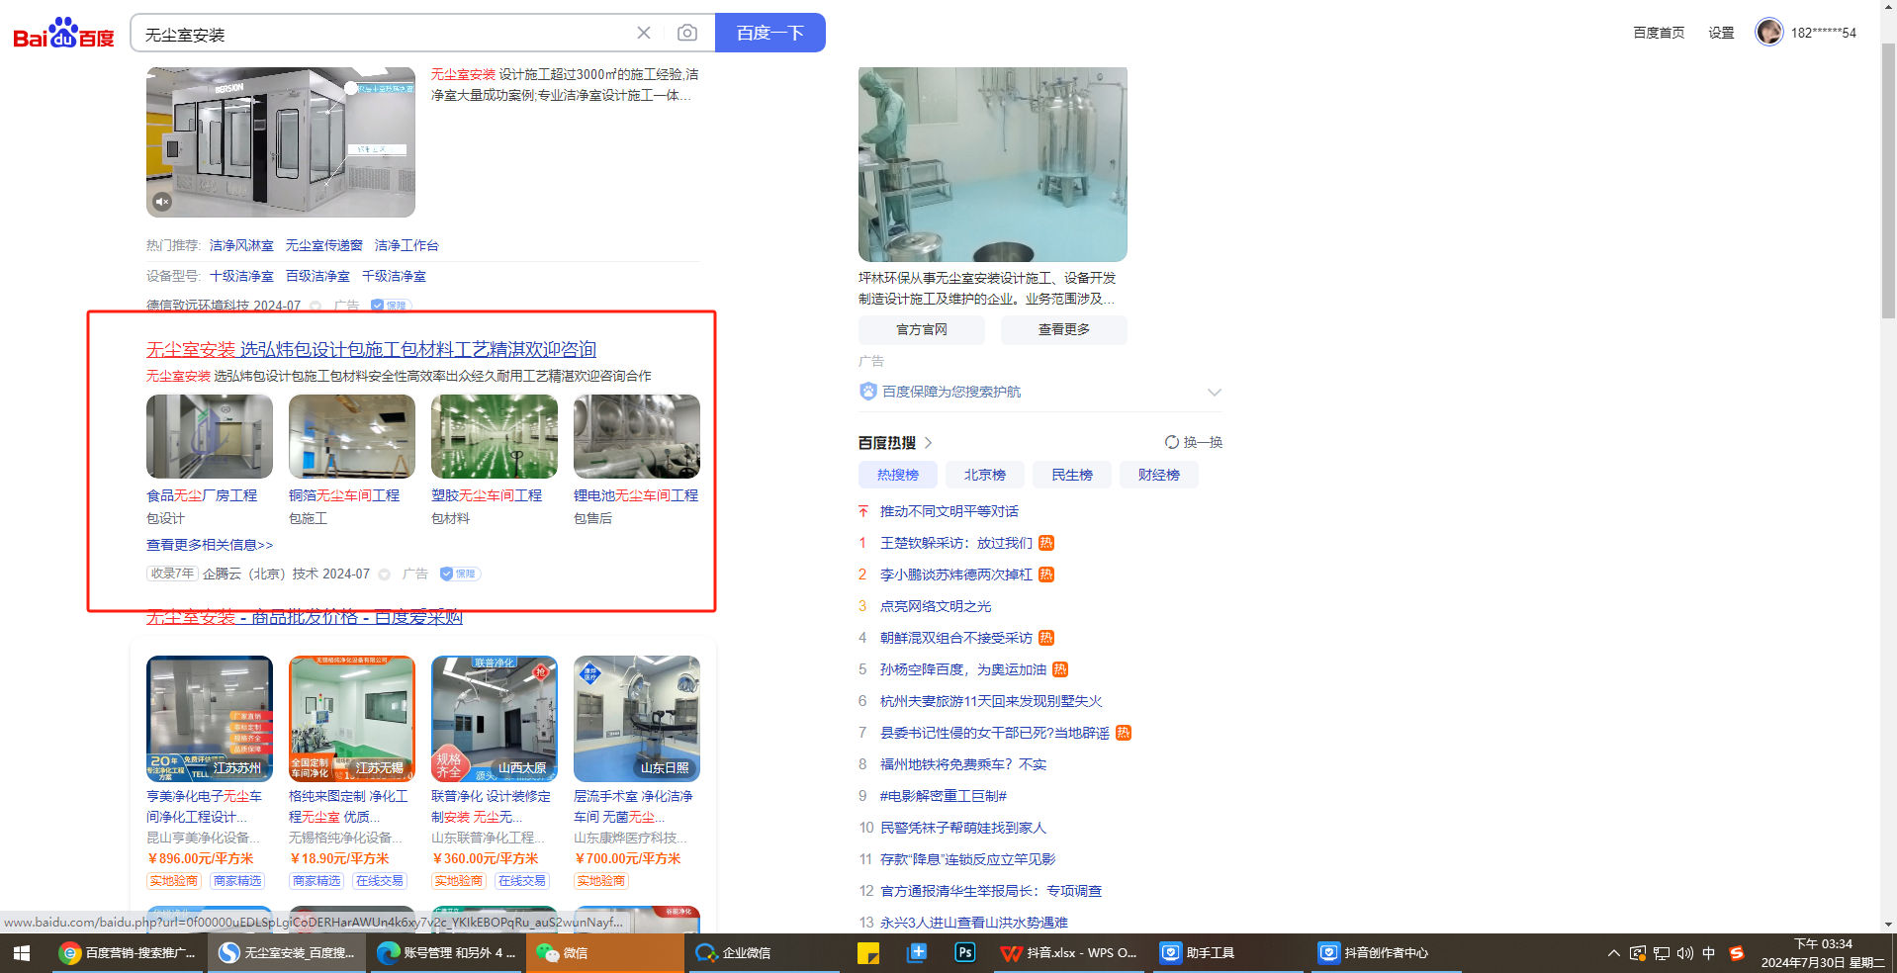This screenshot has height=973, width=1897.
Task: Refresh hot searches with 换一换
Action: pos(1194,442)
